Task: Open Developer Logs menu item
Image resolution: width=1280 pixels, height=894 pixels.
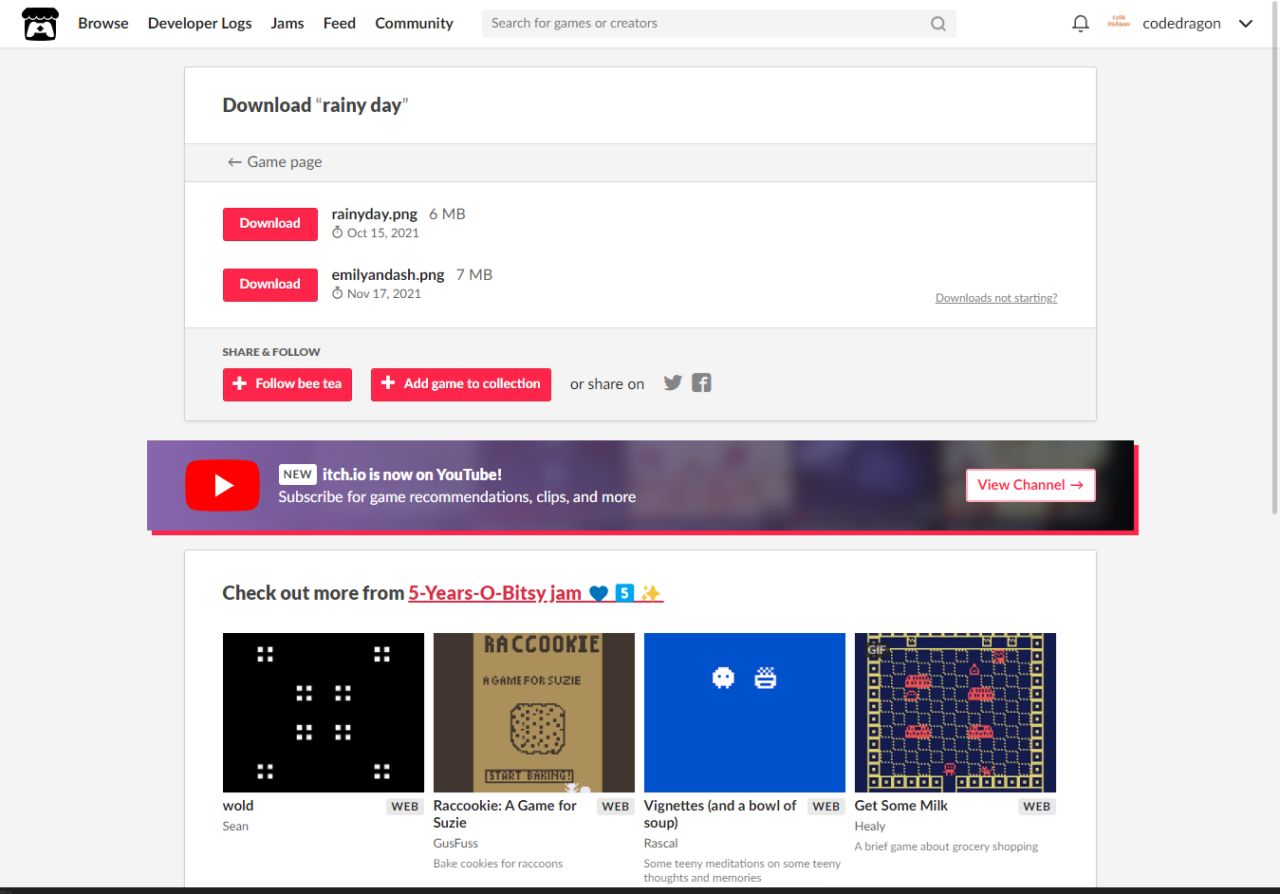Action: point(199,24)
